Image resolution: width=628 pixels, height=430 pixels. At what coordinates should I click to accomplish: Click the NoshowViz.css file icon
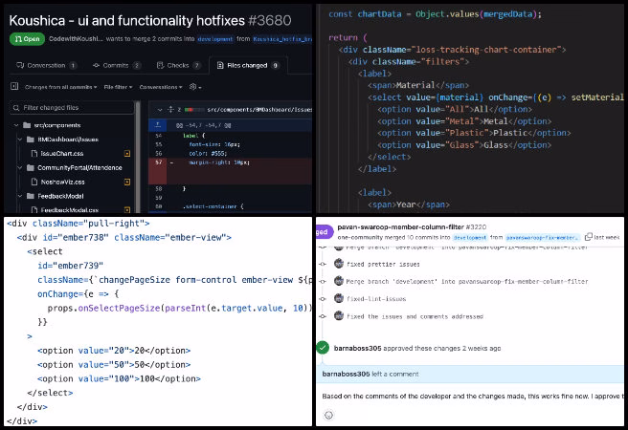[x=34, y=182]
